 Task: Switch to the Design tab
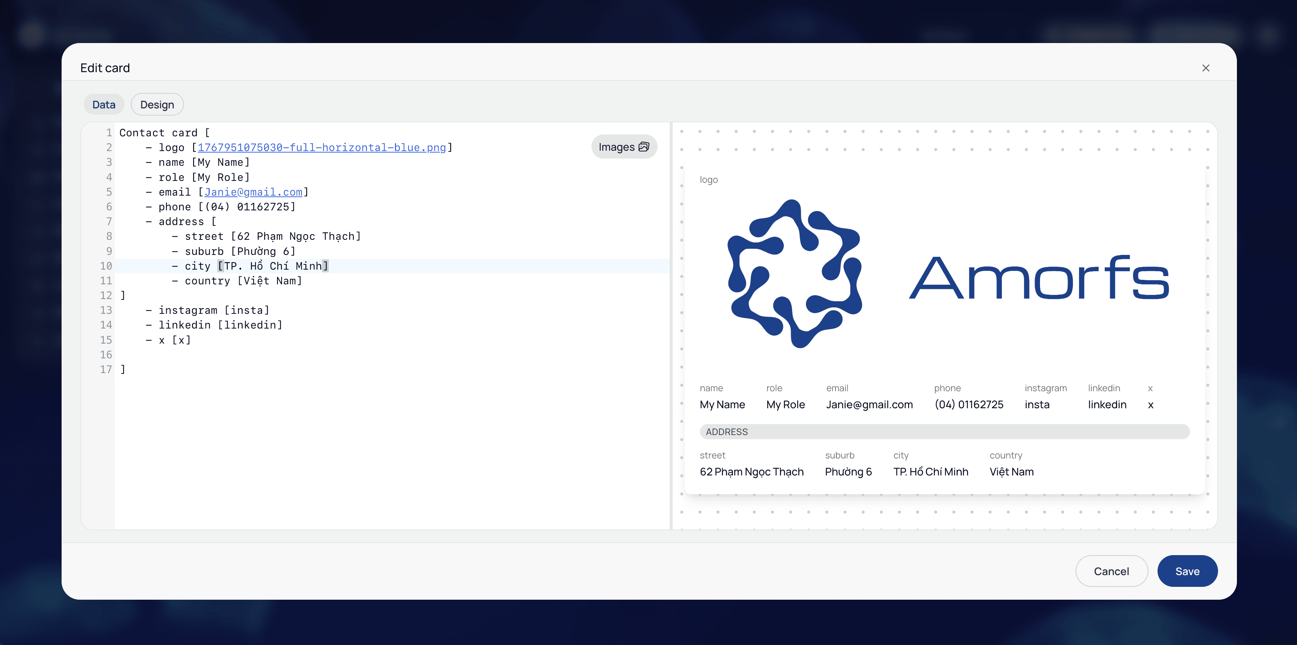click(x=157, y=105)
